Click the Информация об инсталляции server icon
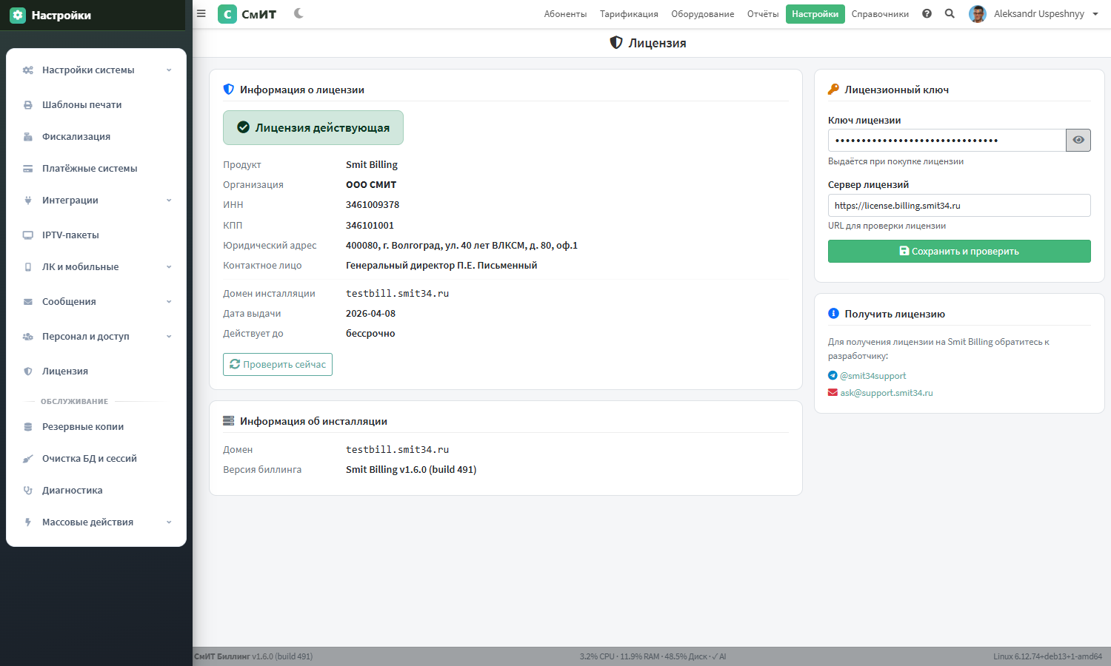 (x=229, y=421)
